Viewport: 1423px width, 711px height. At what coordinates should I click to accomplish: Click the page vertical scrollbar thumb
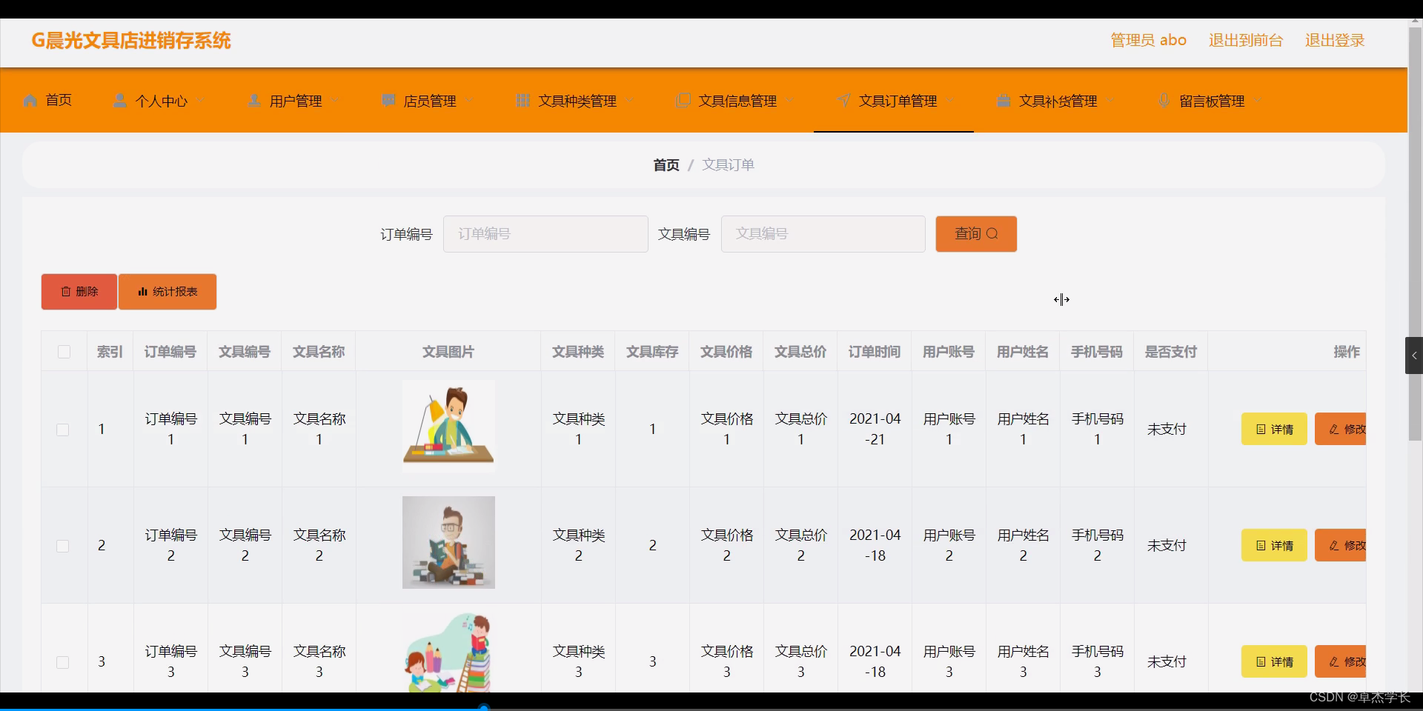1415,233
